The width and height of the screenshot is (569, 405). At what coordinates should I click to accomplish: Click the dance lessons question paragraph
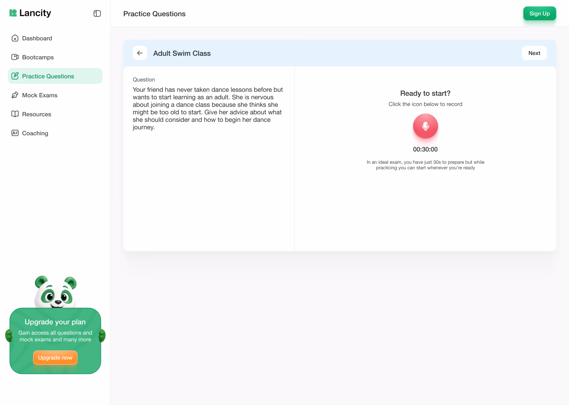(208, 108)
